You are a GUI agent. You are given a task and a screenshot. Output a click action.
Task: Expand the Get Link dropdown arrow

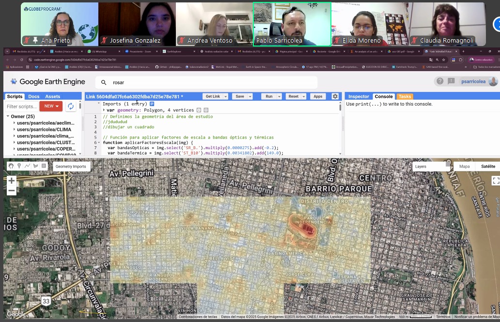pyautogui.click(x=225, y=96)
